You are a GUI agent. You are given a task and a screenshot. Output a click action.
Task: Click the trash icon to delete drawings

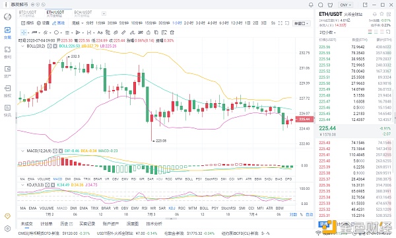coord(172,32)
